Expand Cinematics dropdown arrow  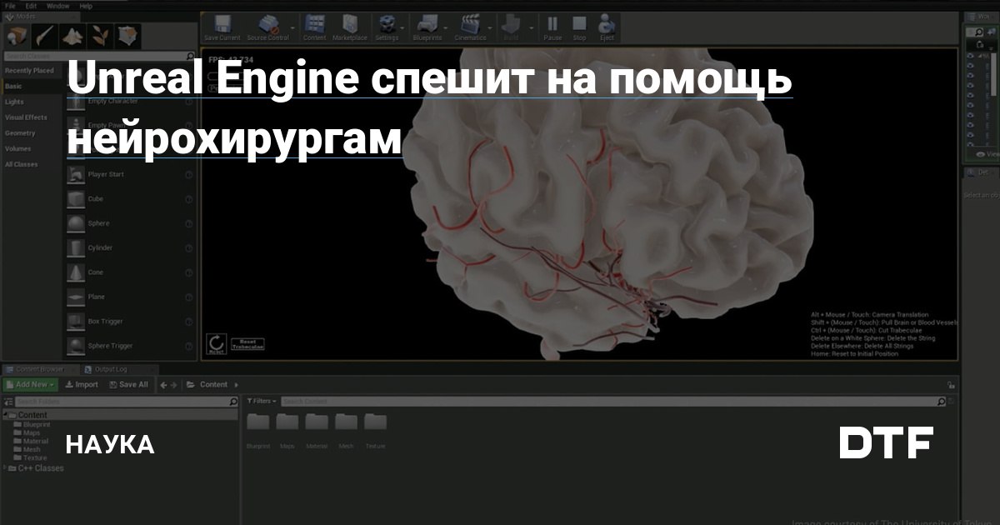[491, 27]
